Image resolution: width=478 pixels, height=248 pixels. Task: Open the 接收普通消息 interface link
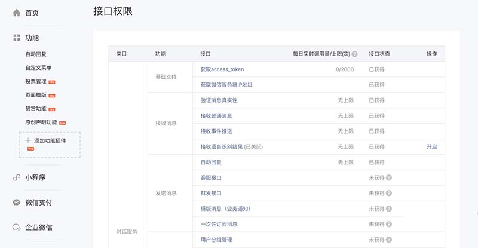pos(216,116)
